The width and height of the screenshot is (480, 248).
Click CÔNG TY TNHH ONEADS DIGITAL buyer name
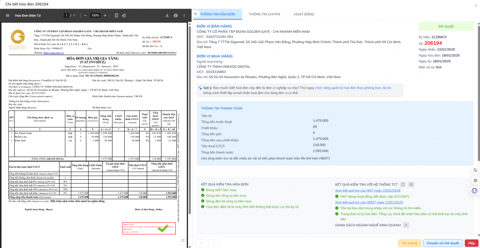click(x=224, y=66)
